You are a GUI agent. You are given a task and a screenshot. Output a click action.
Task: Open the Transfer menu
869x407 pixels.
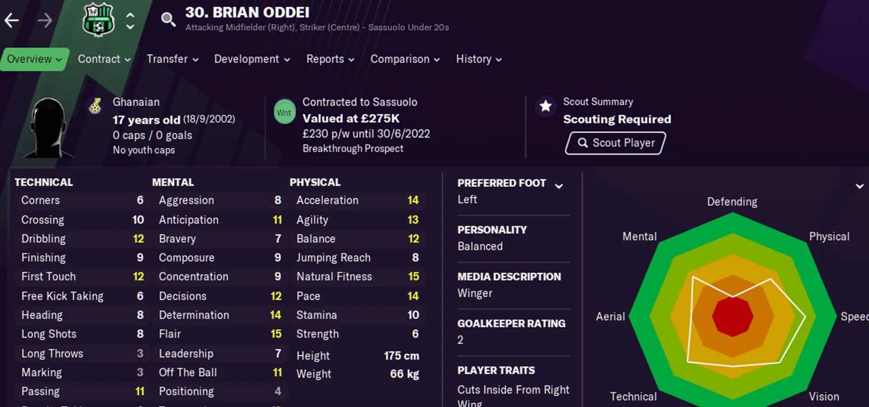(172, 59)
